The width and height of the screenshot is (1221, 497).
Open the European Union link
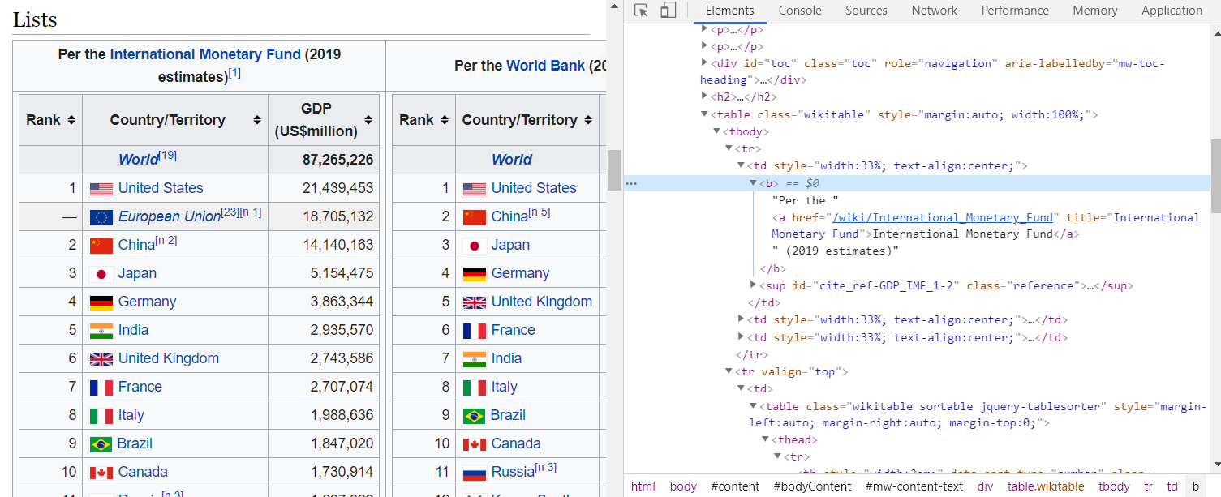pos(170,216)
